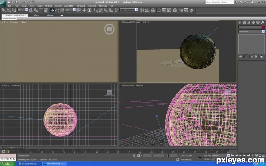266x166 pixels.
Task: Click the Select and Link tool
Action: point(4,11)
